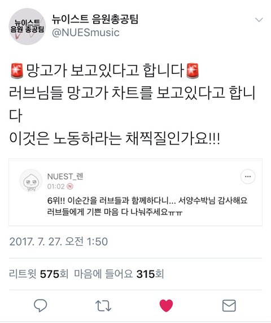
Task: Open the quoted post text starting with 6위!!
Action: coord(147,206)
